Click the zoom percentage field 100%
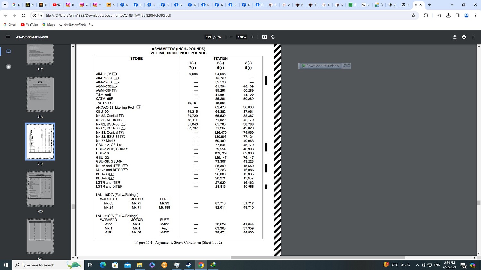The height and width of the screenshot is (270, 481). 241,37
